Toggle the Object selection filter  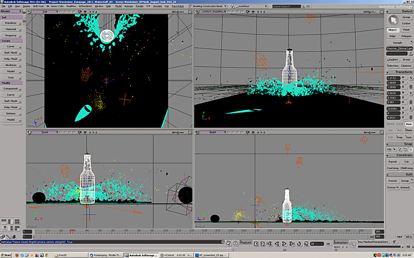(x=392, y=30)
